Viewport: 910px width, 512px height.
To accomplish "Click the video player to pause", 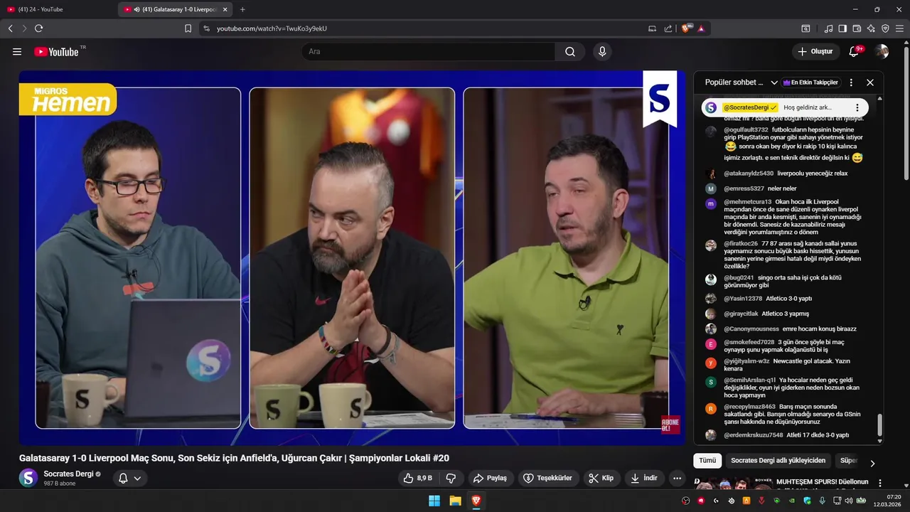I will pos(352,257).
